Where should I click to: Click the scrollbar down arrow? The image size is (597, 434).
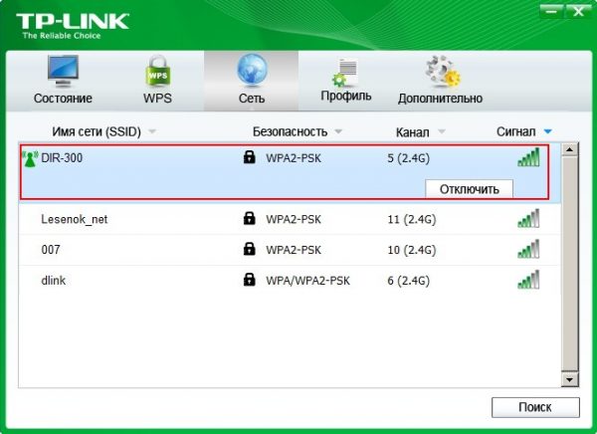(x=569, y=379)
